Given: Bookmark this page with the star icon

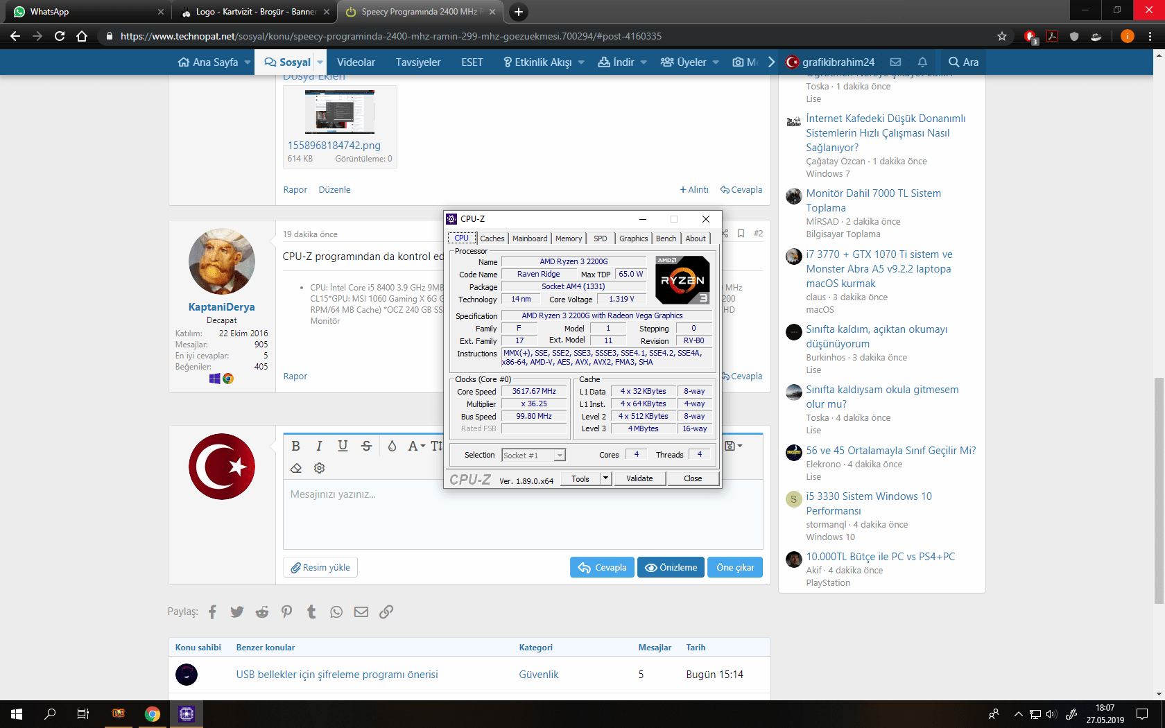Looking at the screenshot, I should click(x=1002, y=36).
